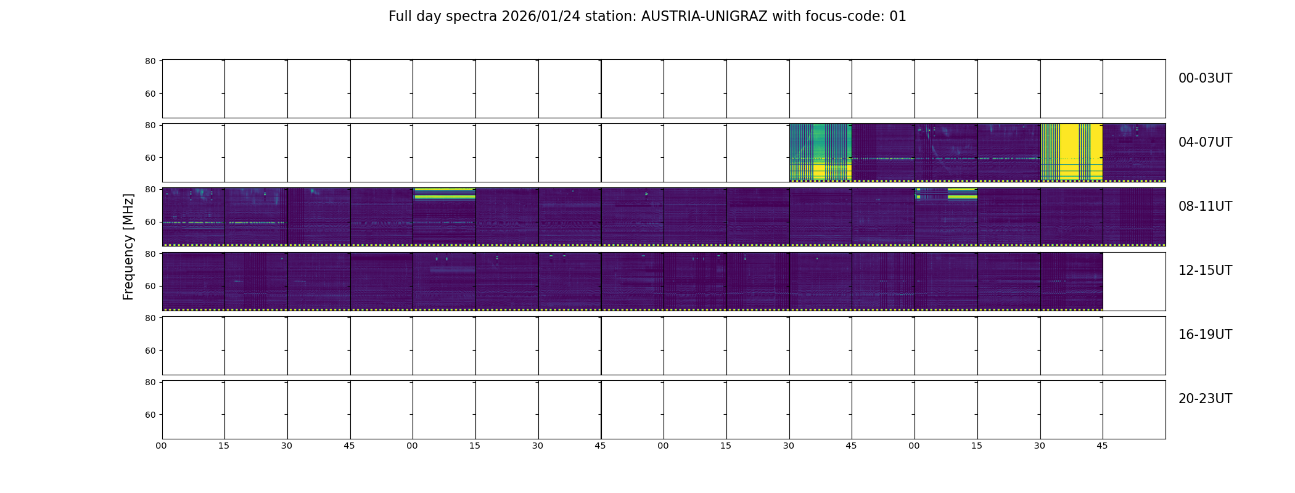Image resolution: width=1295 pixels, height=493 pixels.
Task: Click the '80' tick label of the 20-23UT row
Action: (150, 382)
